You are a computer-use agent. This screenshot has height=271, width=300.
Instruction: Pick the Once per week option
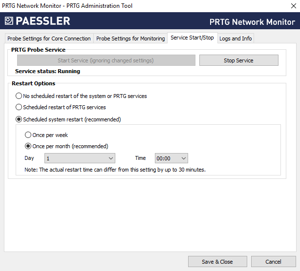coord(28,135)
